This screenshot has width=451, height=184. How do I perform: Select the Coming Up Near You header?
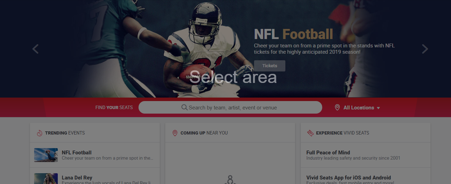pos(204,133)
